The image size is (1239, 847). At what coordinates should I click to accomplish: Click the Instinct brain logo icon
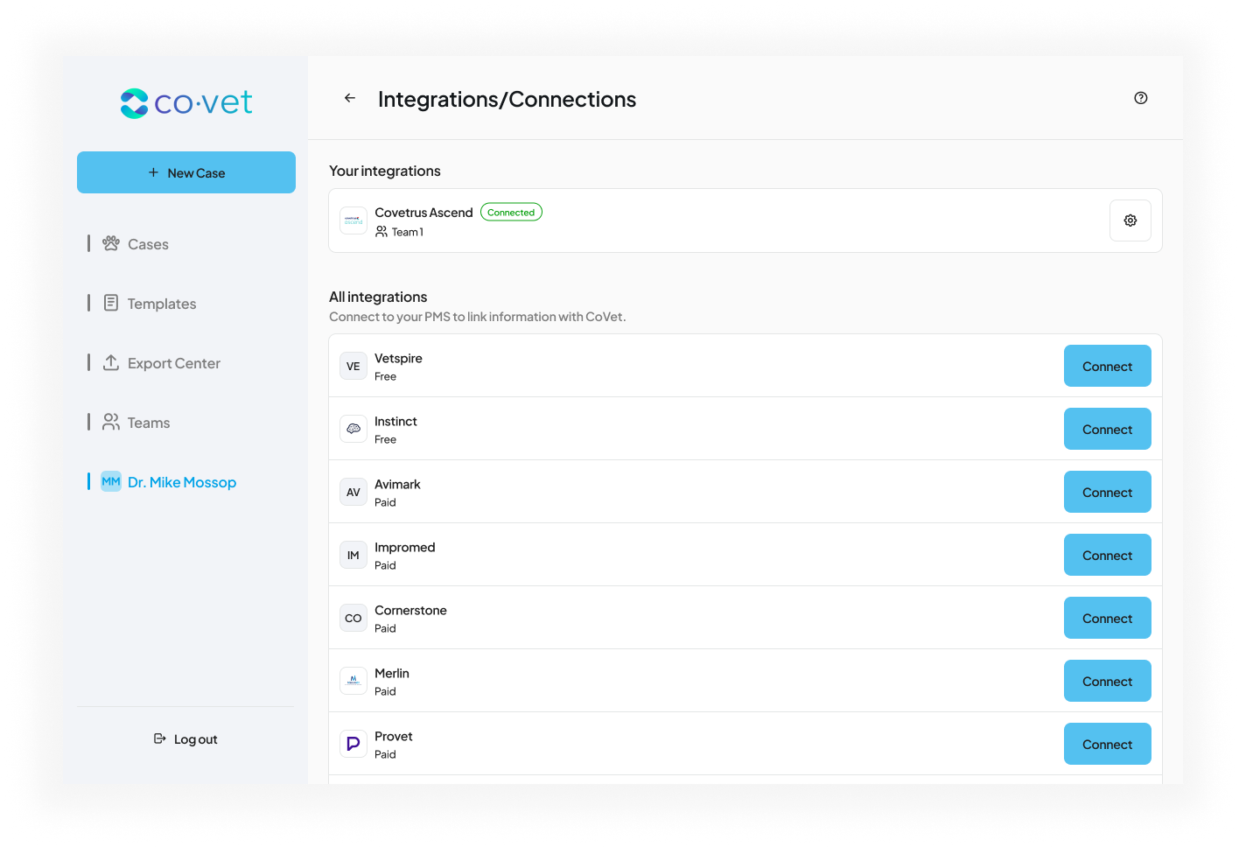tap(353, 429)
